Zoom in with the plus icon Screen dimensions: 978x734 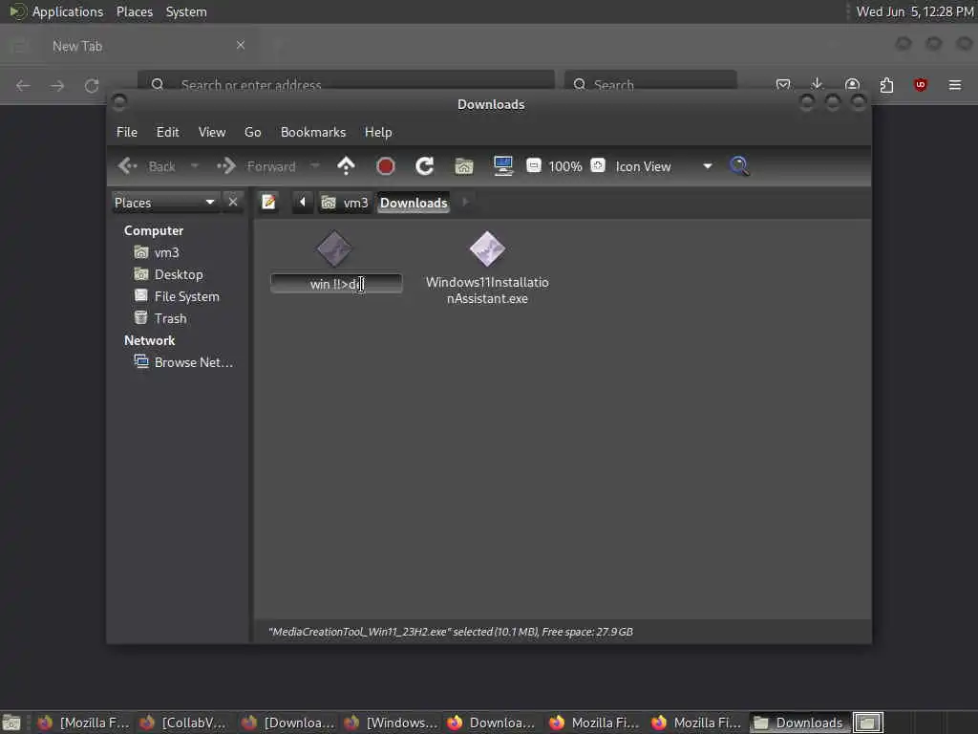(x=598, y=165)
